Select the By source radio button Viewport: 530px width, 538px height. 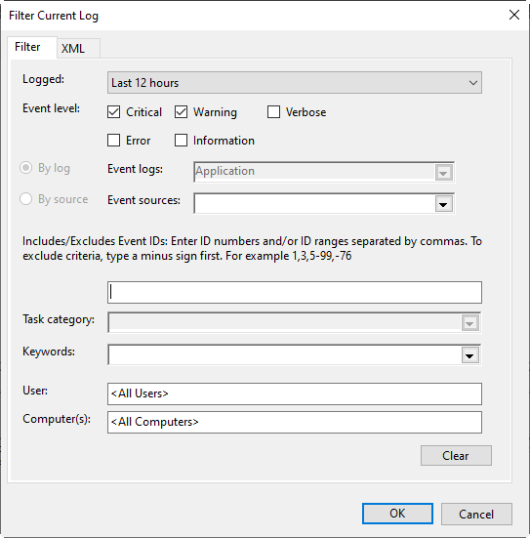pyautogui.click(x=25, y=199)
